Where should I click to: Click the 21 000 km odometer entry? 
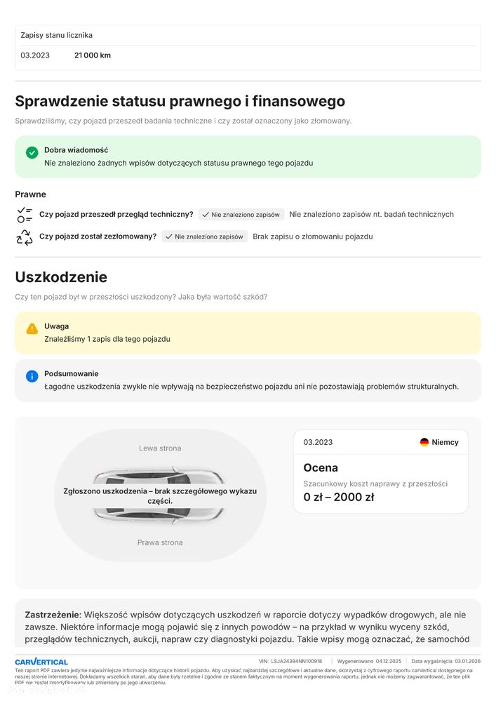pos(92,55)
